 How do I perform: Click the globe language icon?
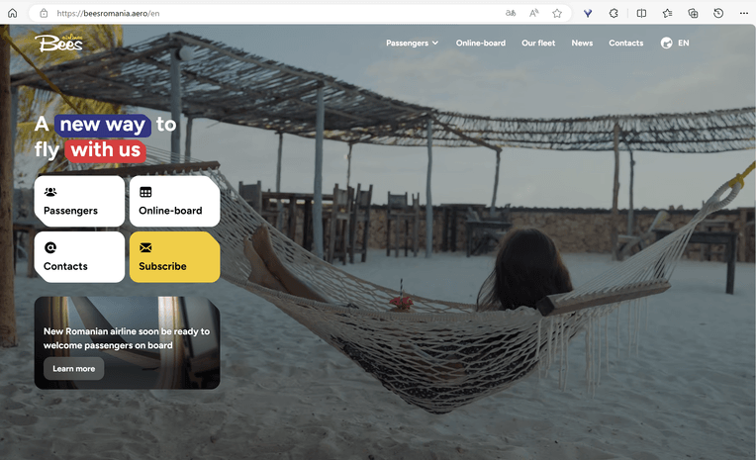click(x=666, y=43)
